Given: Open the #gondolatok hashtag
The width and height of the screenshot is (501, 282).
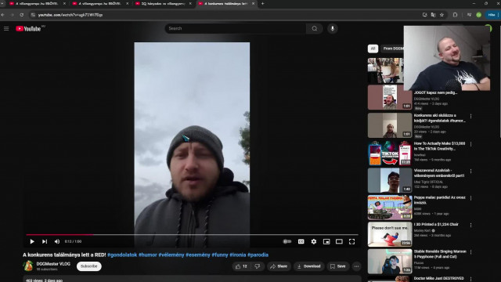Looking at the screenshot, I should 122,255.
